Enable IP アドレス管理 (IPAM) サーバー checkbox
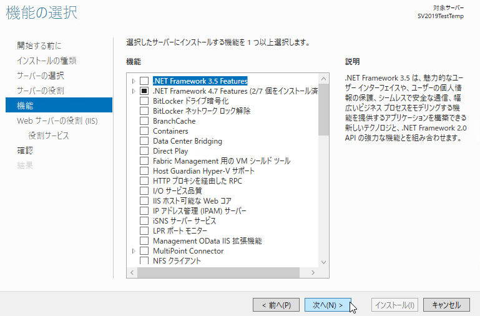This screenshot has width=480, height=316. 144,211
